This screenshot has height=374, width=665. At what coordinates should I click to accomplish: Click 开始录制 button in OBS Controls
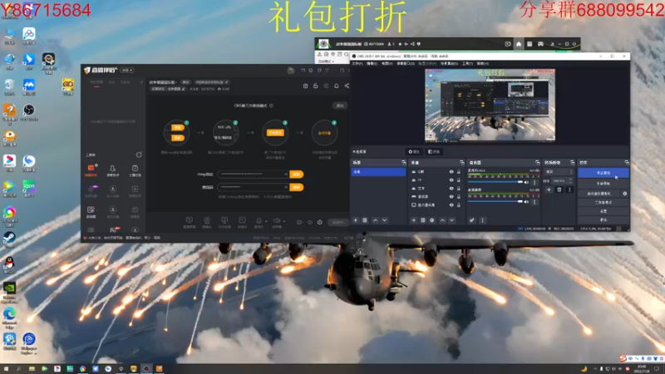(x=603, y=184)
